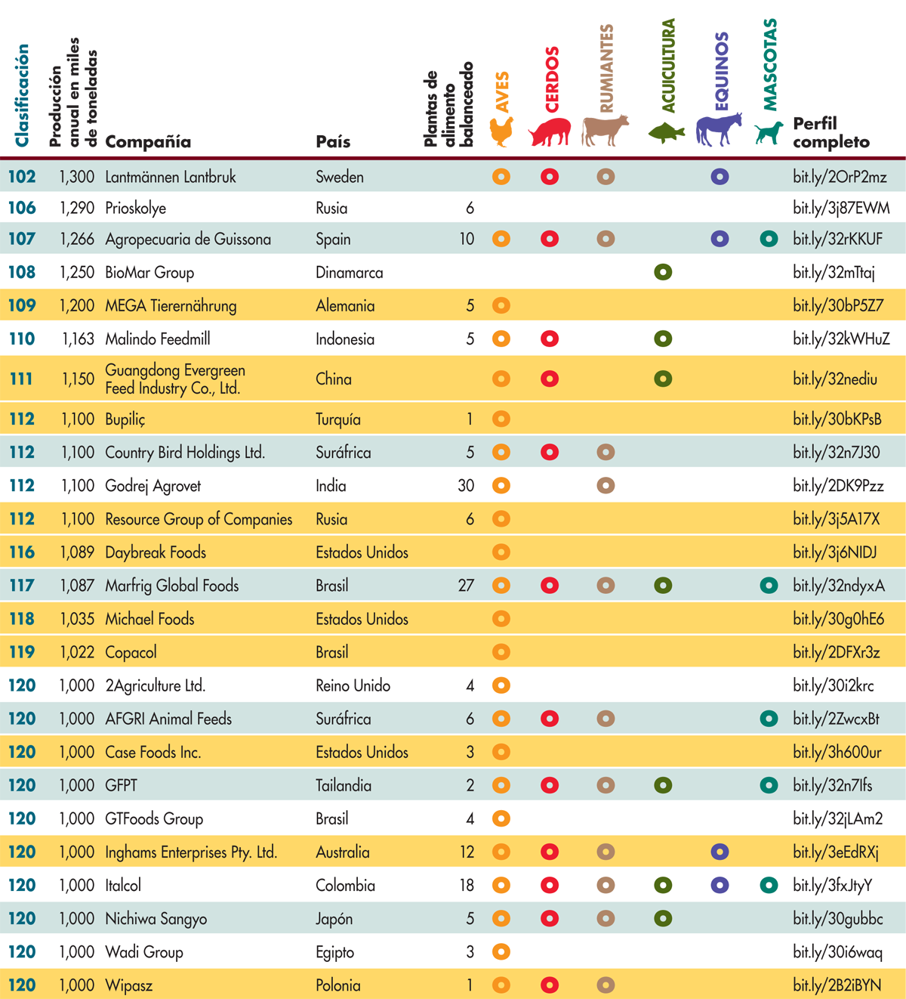Click the Aves dot in the Daybreak Foods row

pos(501,552)
